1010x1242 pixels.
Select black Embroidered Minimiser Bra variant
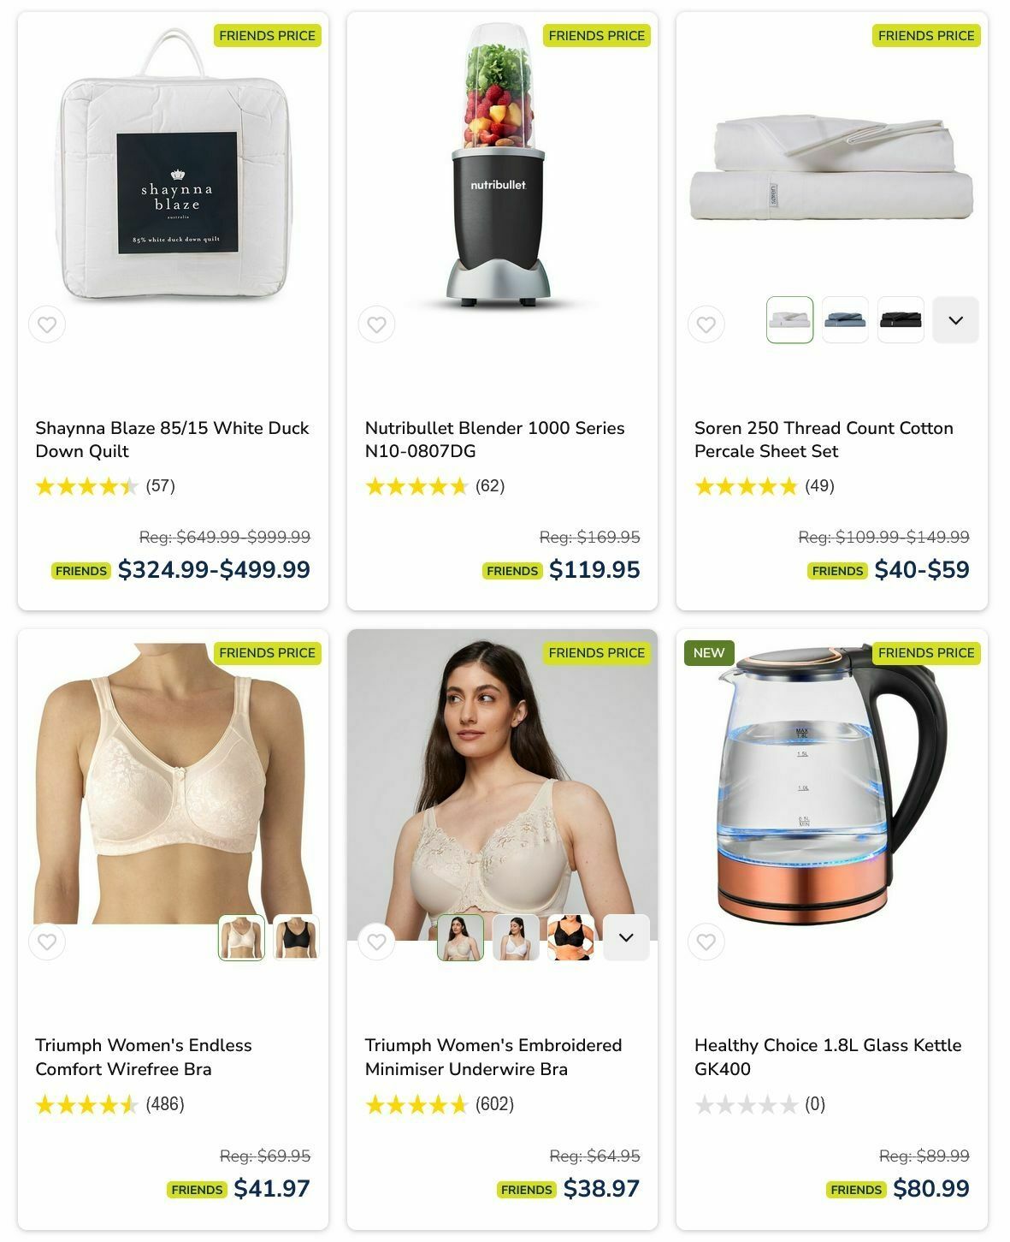click(x=570, y=937)
